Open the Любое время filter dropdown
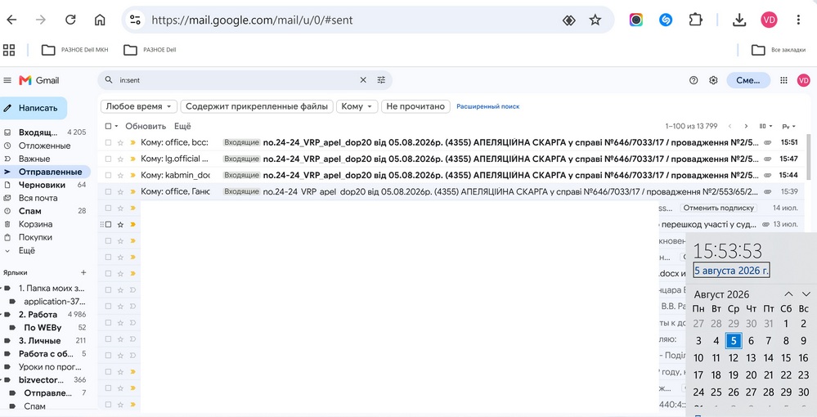Screen dimensions: 817x417 pyautogui.click(x=138, y=106)
